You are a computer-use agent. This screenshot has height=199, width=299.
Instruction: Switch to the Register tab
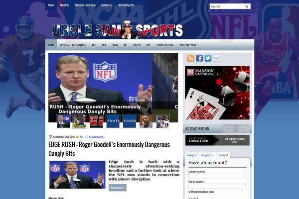coord(207,155)
